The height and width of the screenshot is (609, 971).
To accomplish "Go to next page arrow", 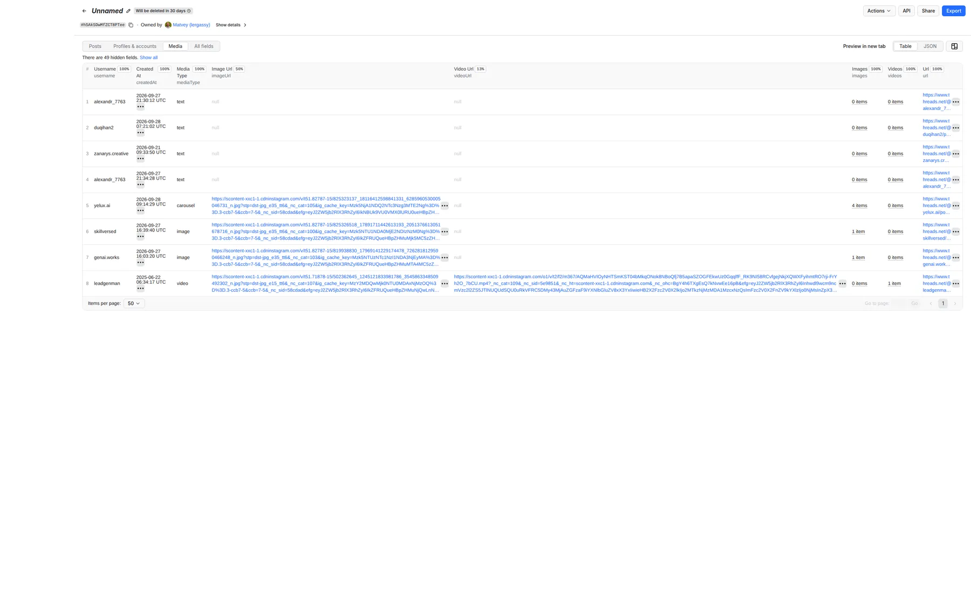I will click(955, 304).
